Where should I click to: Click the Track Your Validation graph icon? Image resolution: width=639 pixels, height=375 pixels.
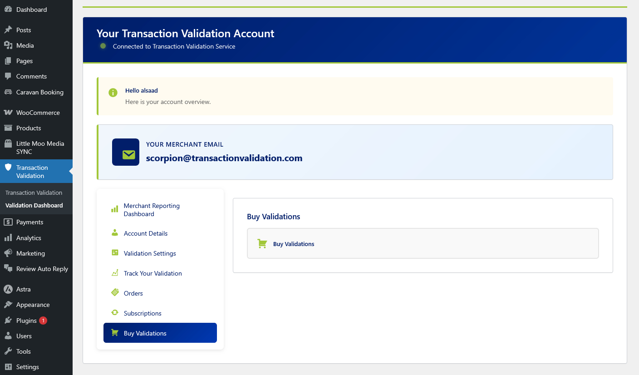point(115,273)
